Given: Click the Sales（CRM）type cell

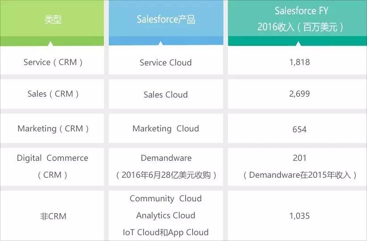Looking at the screenshot, I should (x=53, y=94).
